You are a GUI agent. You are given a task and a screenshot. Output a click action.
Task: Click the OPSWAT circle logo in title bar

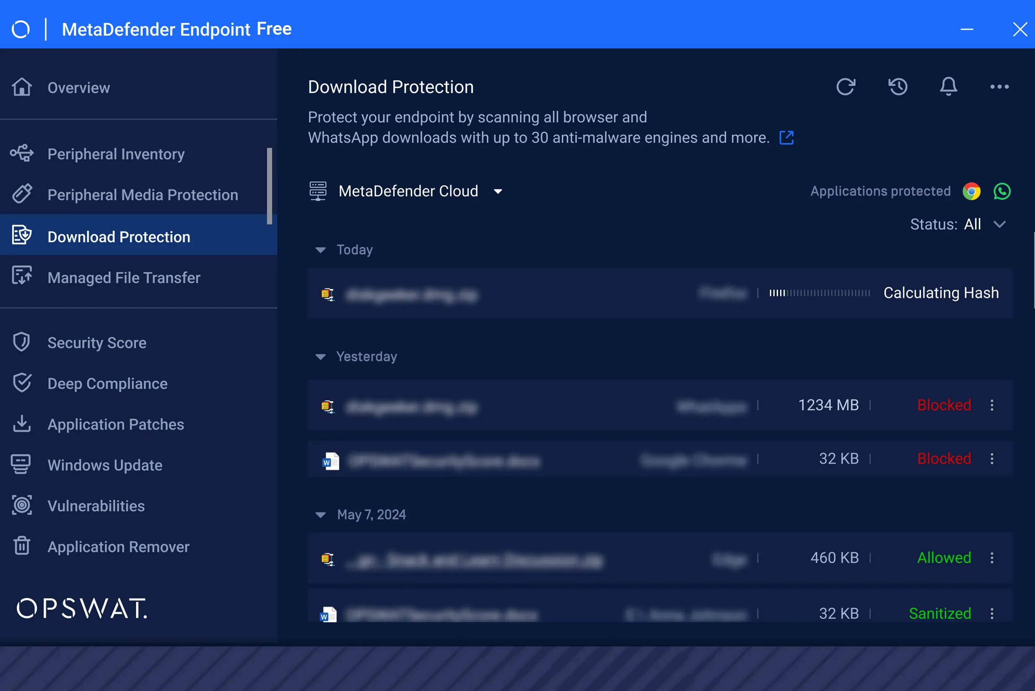coord(21,30)
